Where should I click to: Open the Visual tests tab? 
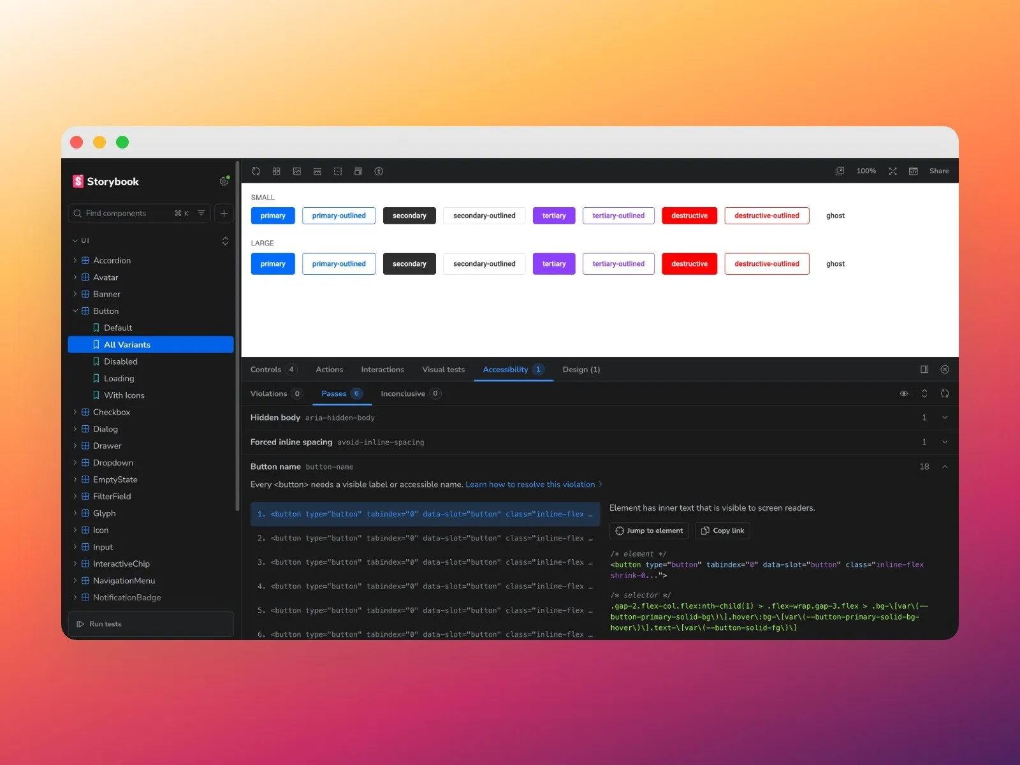tap(443, 369)
